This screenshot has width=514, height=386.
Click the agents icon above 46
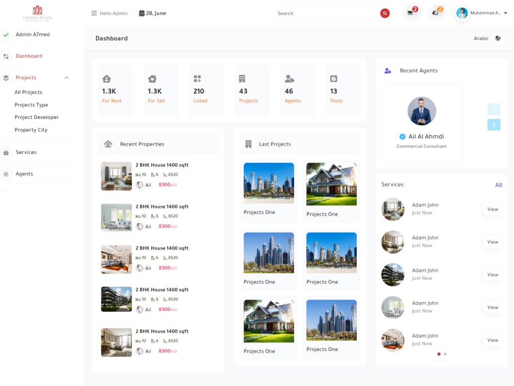[x=289, y=79]
